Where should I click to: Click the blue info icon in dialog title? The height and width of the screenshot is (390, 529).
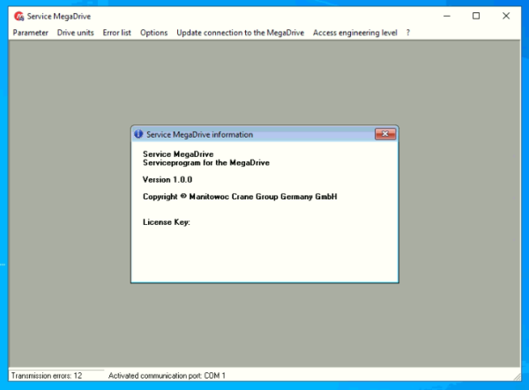(138, 134)
